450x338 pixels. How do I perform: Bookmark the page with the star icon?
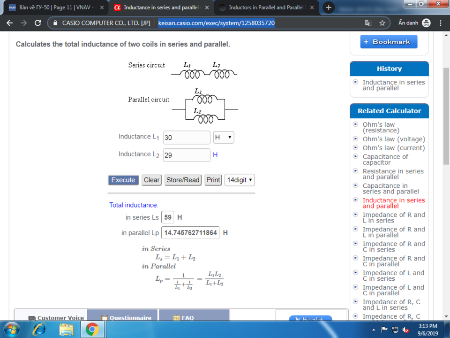click(382, 23)
